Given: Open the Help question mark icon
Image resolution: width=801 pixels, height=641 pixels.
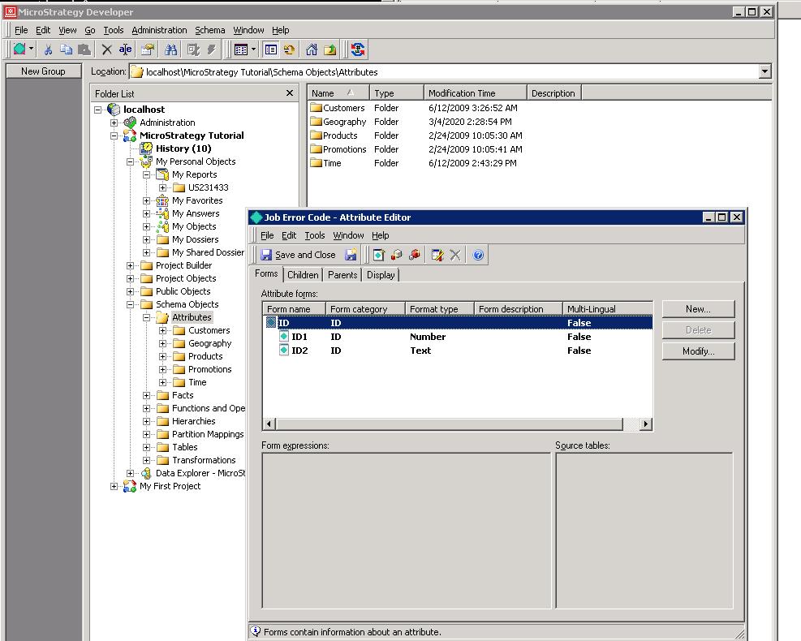Looking at the screenshot, I should (x=478, y=254).
